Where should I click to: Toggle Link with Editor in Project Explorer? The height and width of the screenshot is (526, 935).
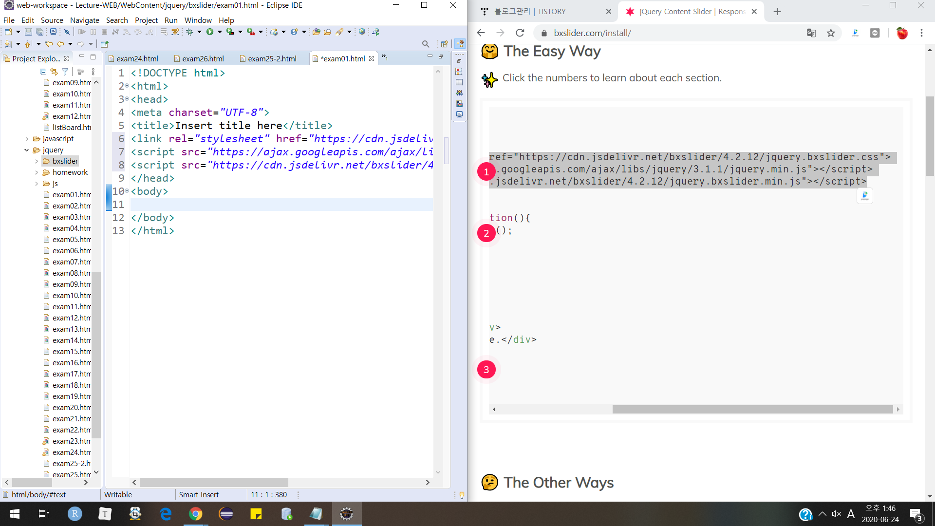[x=54, y=72]
